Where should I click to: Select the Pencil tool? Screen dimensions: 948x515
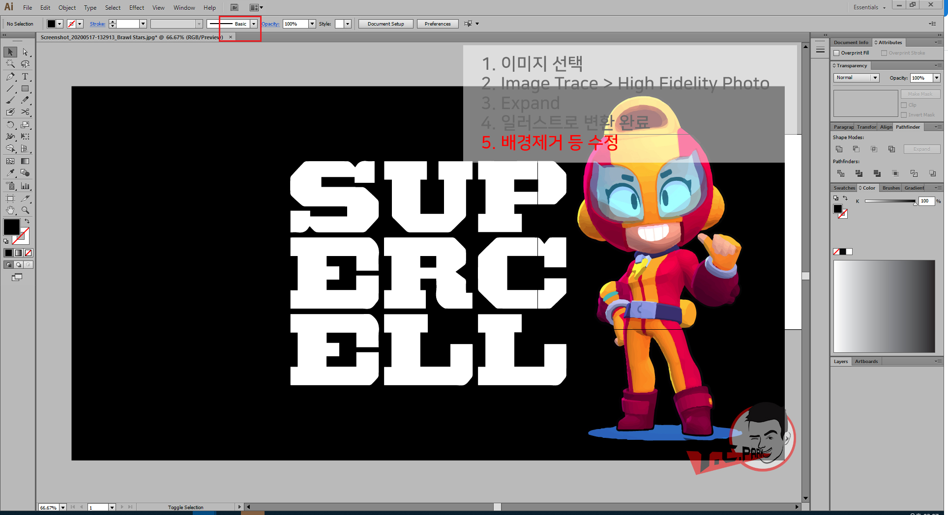pyautogui.click(x=25, y=100)
